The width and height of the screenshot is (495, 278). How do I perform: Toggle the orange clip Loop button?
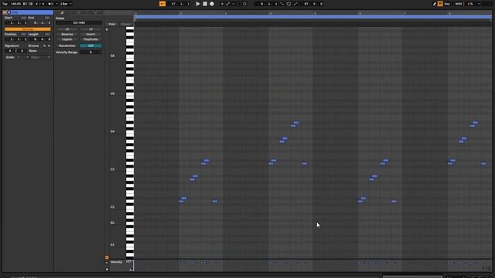click(28, 29)
